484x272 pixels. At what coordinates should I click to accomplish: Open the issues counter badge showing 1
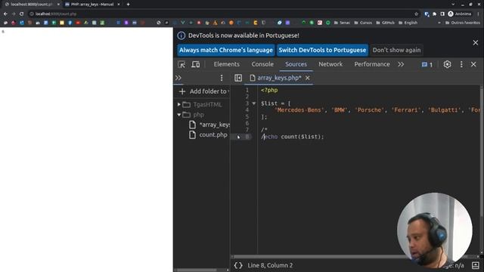[x=427, y=64]
